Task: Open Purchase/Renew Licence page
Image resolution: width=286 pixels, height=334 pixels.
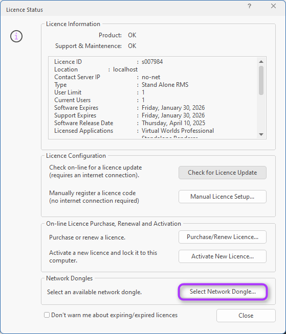Action: (x=223, y=237)
